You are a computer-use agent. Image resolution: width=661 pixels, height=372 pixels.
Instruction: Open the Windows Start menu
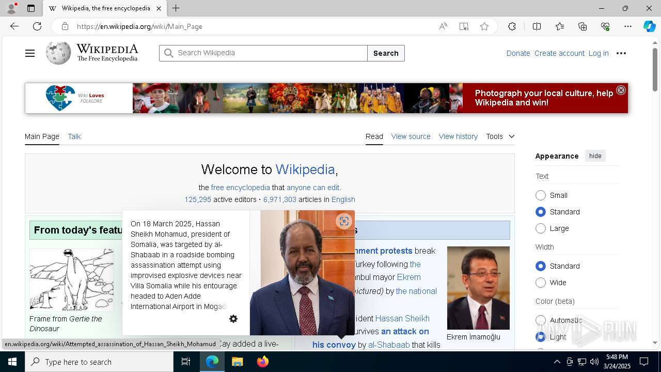click(12, 362)
